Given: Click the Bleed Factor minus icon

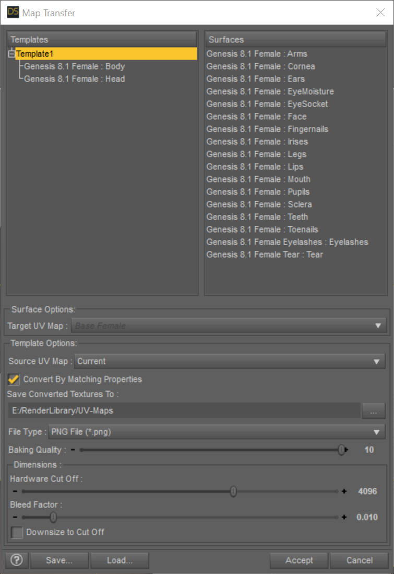Looking at the screenshot, I should pos(15,517).
